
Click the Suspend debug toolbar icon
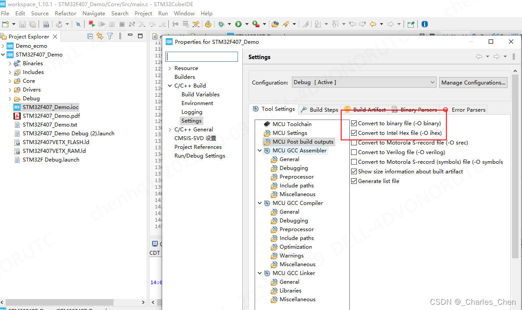click(112, 24)
